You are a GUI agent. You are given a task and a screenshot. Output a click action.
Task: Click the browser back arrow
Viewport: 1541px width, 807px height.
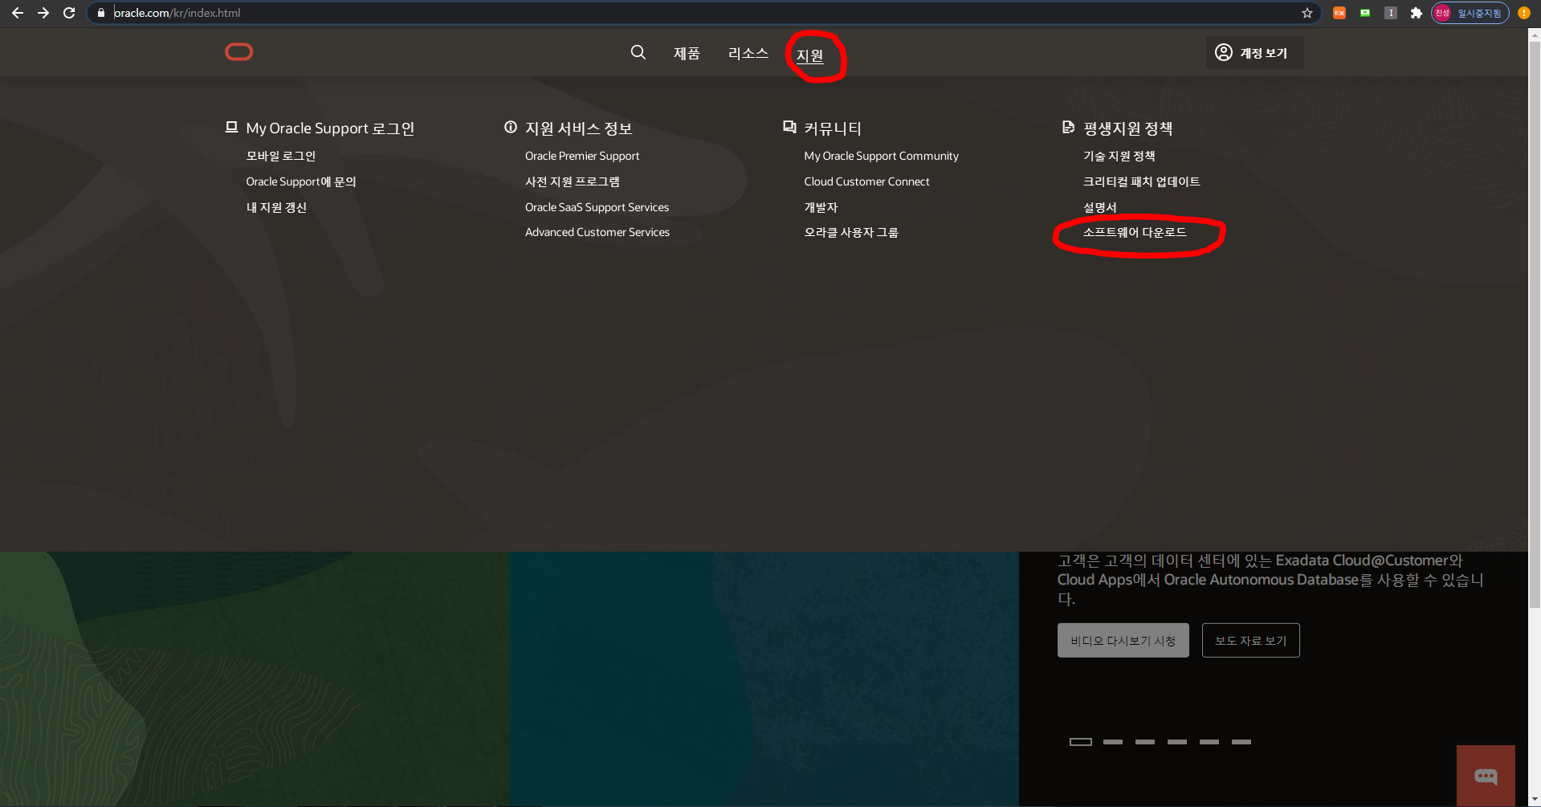click(17, 13)
